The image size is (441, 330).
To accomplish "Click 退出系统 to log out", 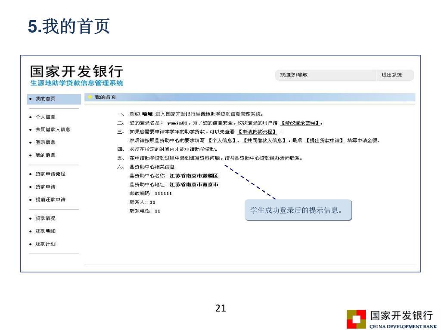I will [391, 75].
